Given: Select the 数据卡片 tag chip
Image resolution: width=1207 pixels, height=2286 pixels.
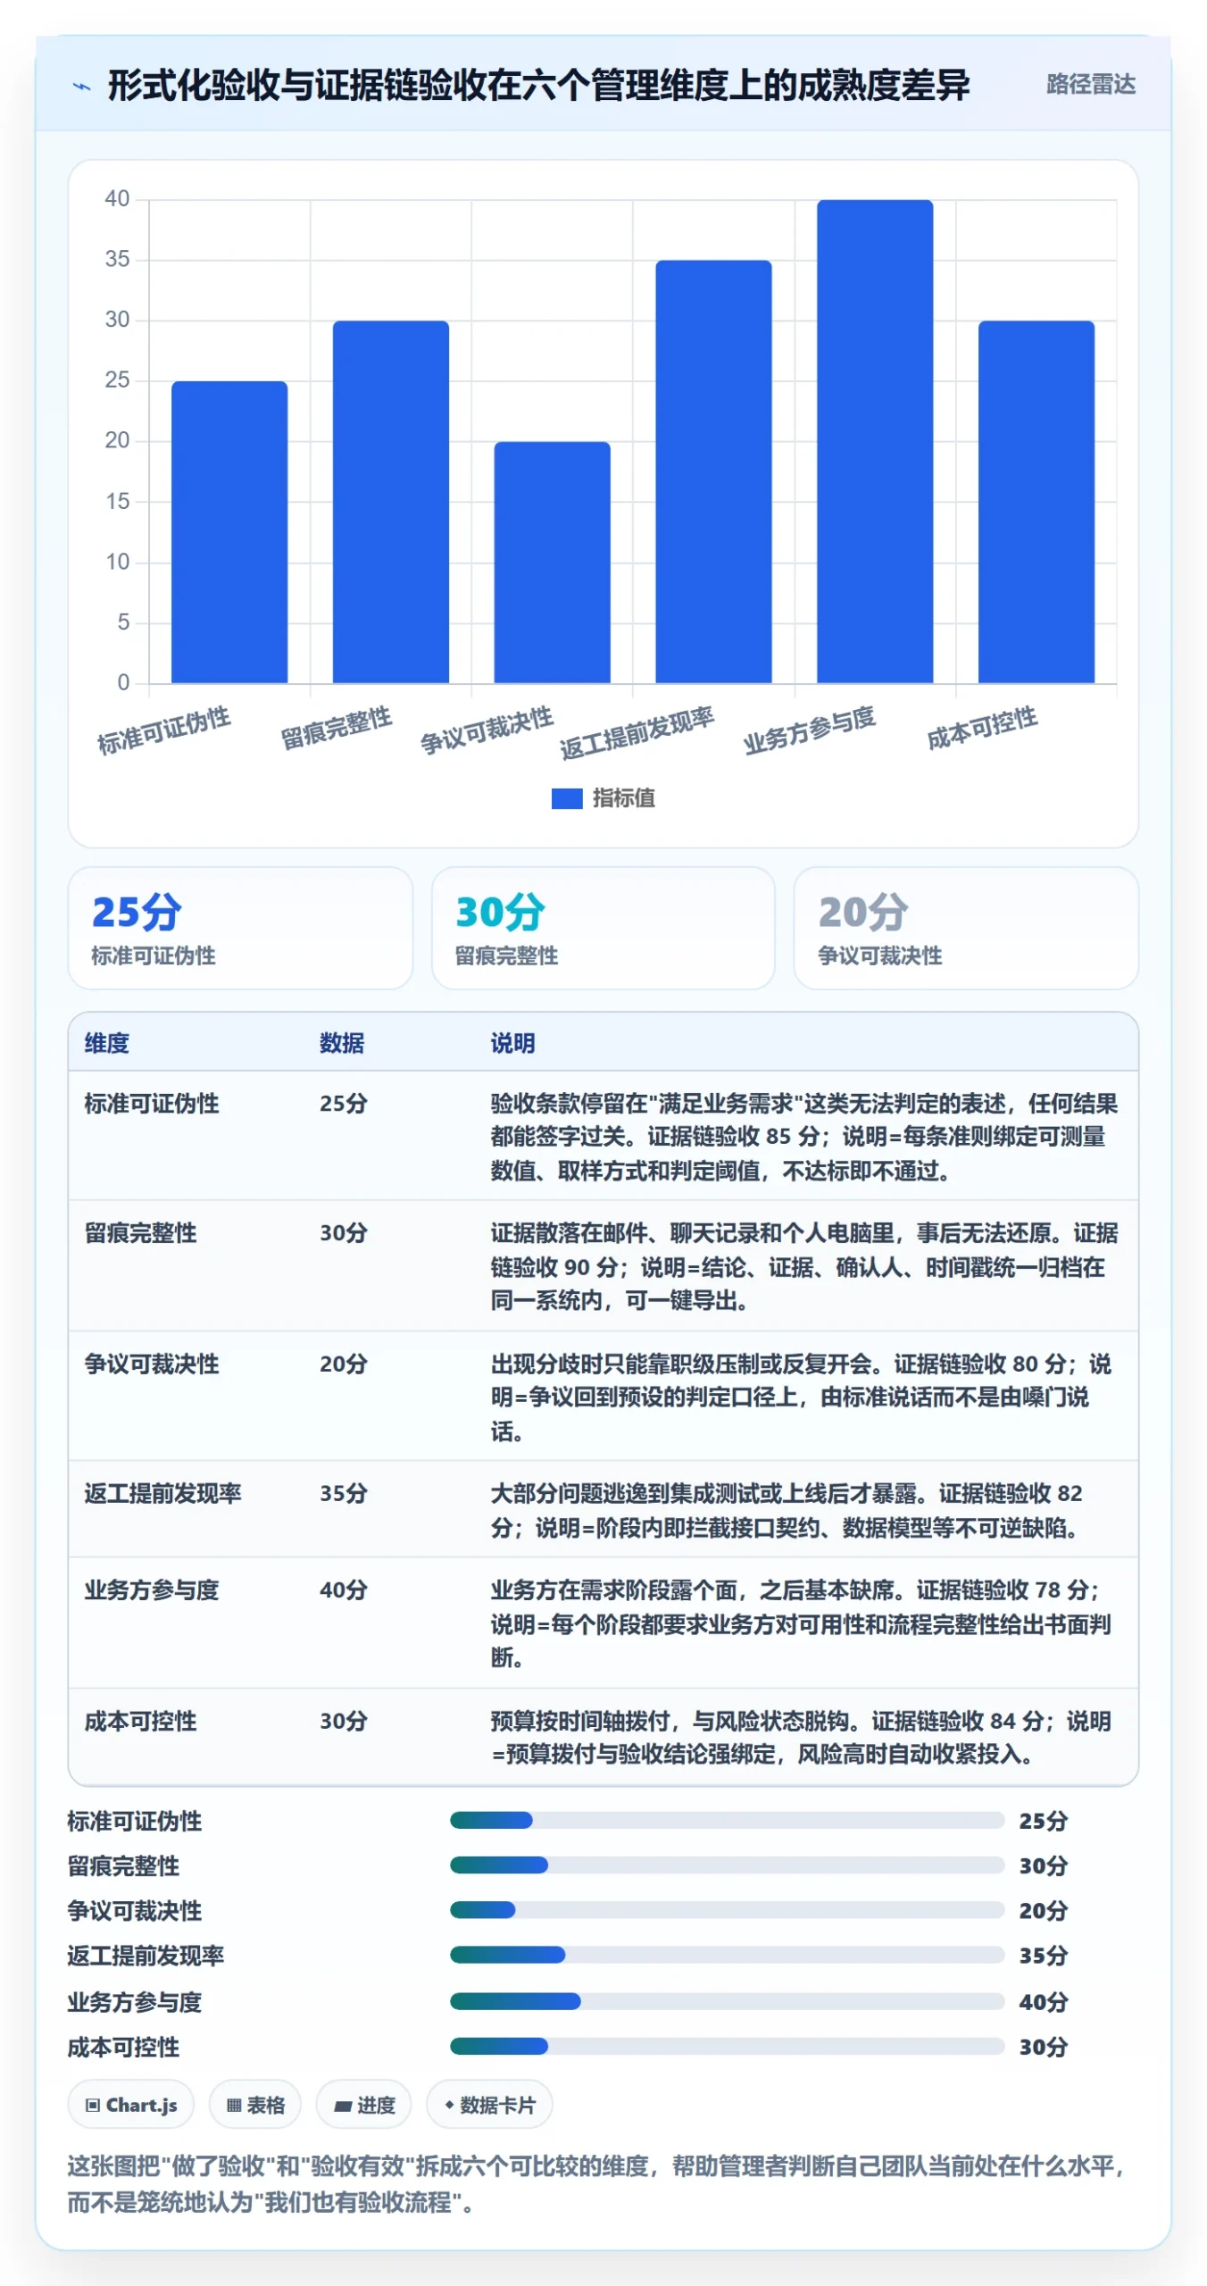Looking at the screenshot, I should coord(489,2106).
